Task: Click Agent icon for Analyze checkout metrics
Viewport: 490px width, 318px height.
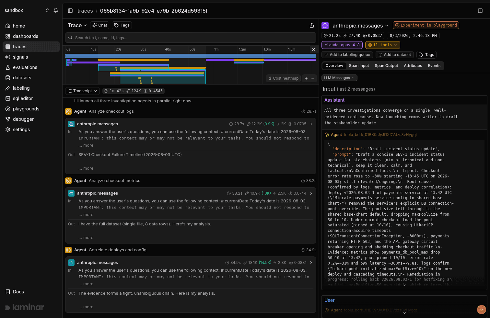Action: point(68,181)
